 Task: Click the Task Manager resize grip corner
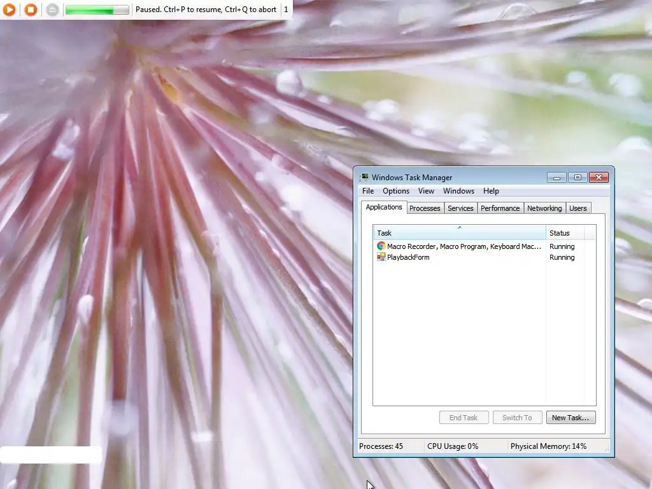coord(606,450)
